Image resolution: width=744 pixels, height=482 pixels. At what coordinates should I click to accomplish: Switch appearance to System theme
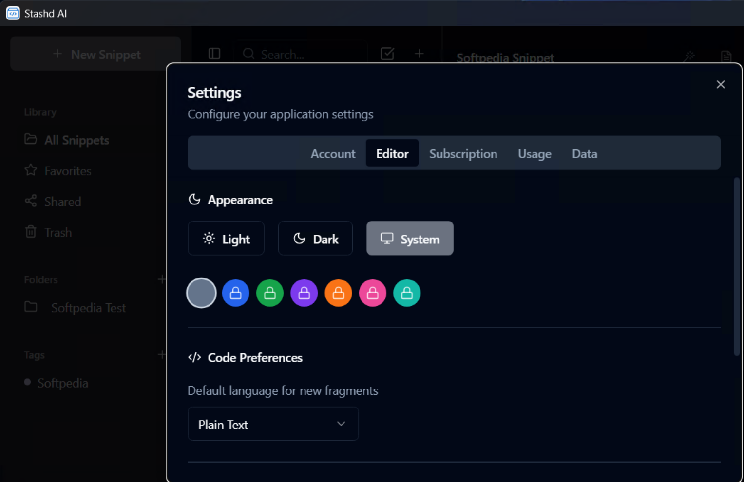(410, 239)
